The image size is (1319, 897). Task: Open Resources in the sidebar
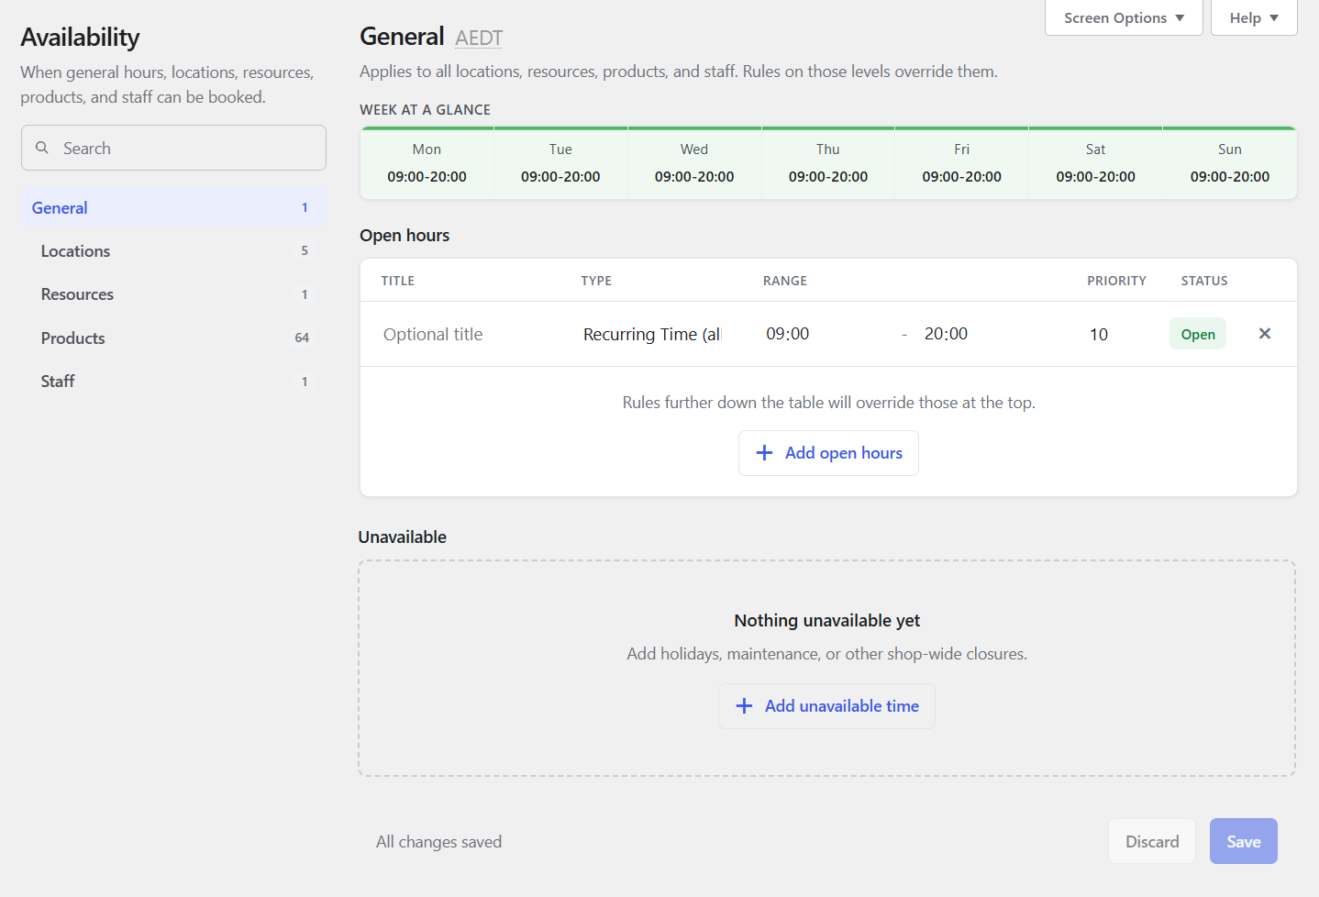[x=173, y=294]
